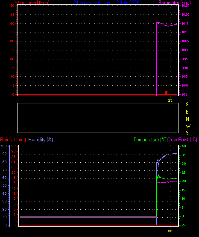The image size is (199, 237).
Task: Click the -5 value on the temperature axis
Action: tap(183, 225)
